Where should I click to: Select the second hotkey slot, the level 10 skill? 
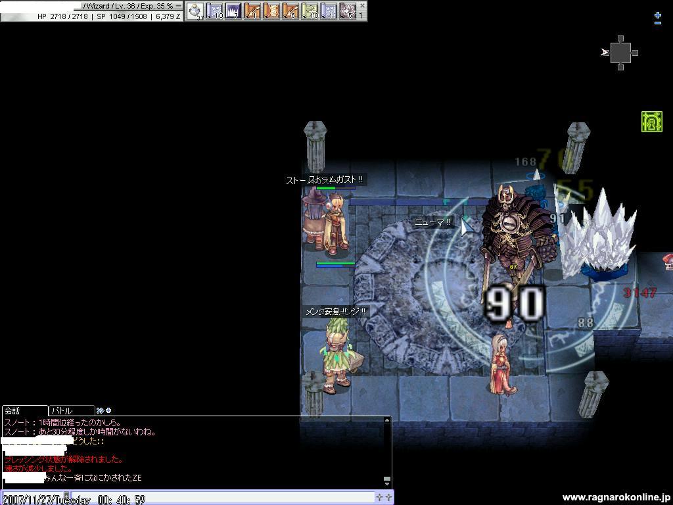[x=215, y=11]
